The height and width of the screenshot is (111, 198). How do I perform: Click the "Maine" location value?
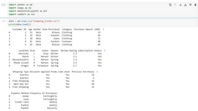tap(25, 57)
